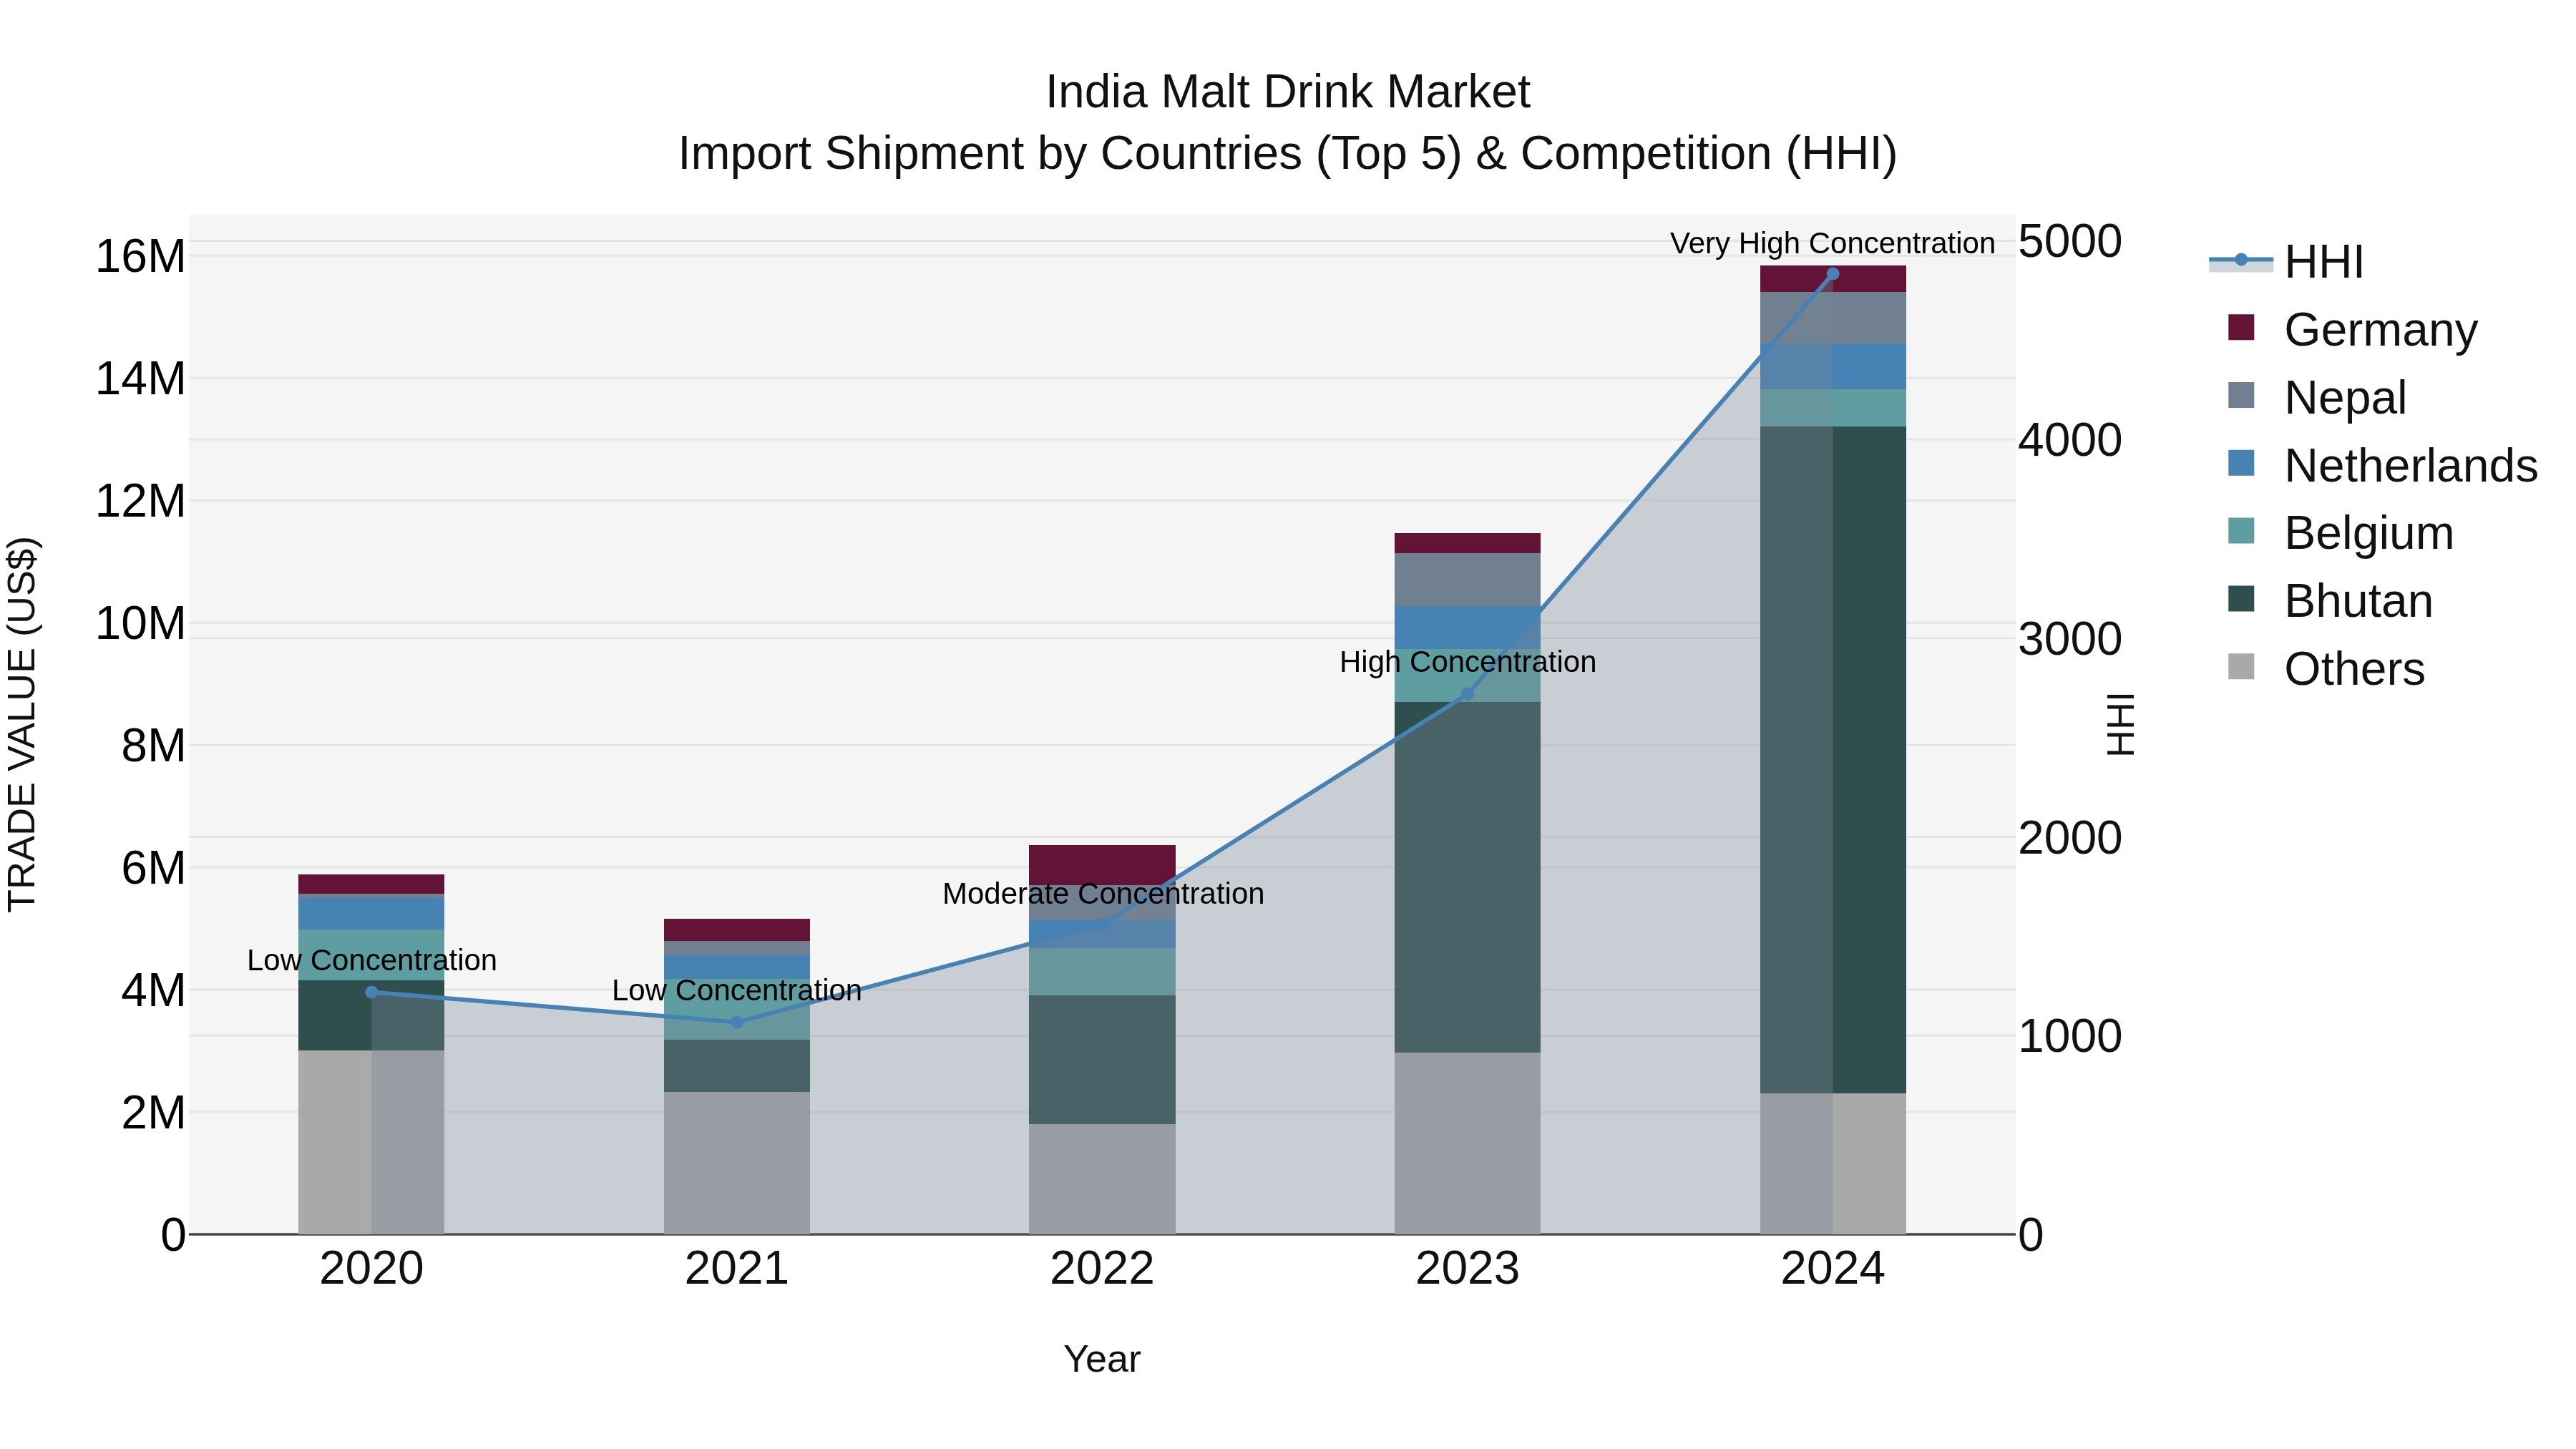The width and height of the screenshot is (2576, 1449).
Task: Select the 2024 HHI data point
Action: click(x=1832, y=274)
